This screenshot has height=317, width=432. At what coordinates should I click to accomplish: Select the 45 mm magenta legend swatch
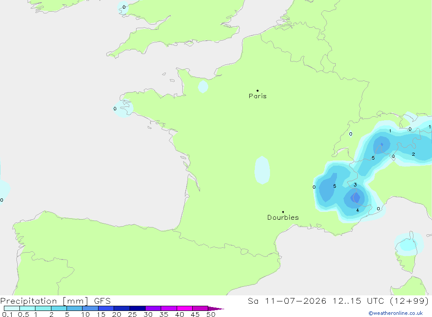(200, 308)
